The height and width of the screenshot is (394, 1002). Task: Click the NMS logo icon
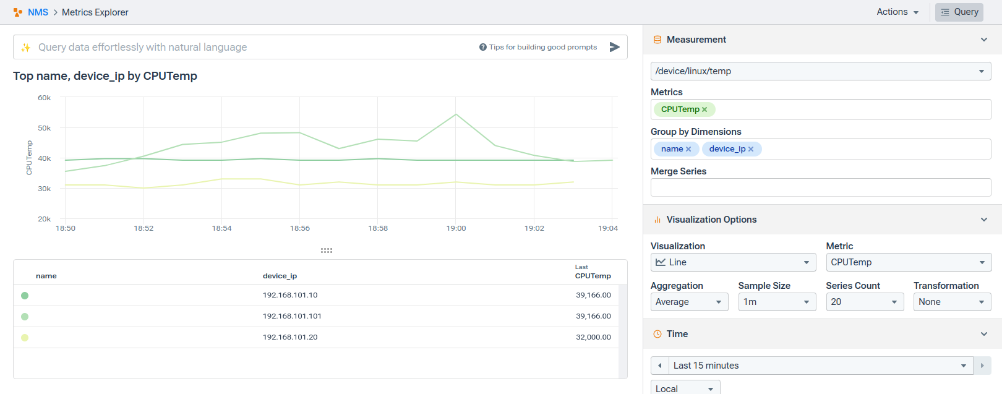[18, 12]
